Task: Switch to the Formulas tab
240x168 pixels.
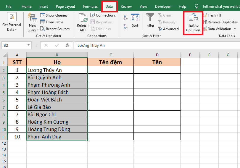Action: click(x=90, y=7)
